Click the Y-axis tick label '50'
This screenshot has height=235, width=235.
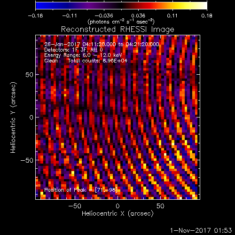coord(30,75)
